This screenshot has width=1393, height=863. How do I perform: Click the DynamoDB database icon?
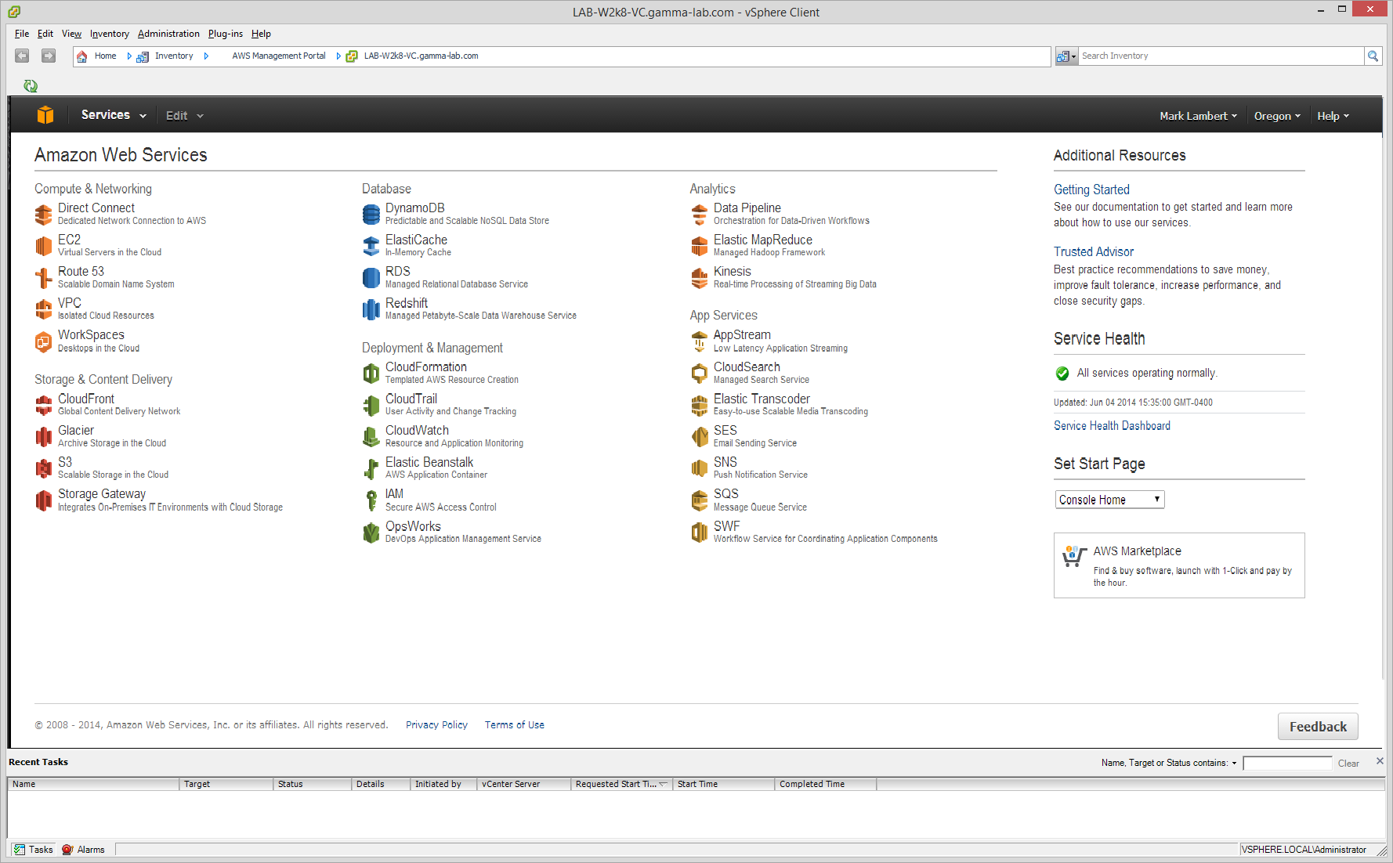tap(371, 214)
